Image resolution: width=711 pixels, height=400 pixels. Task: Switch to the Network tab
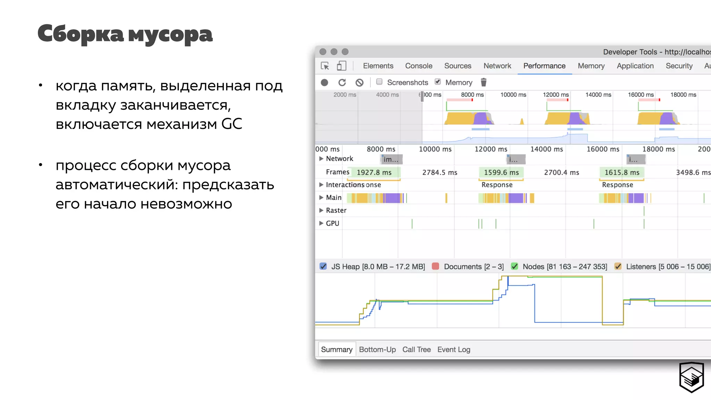(x=497, y=66)
